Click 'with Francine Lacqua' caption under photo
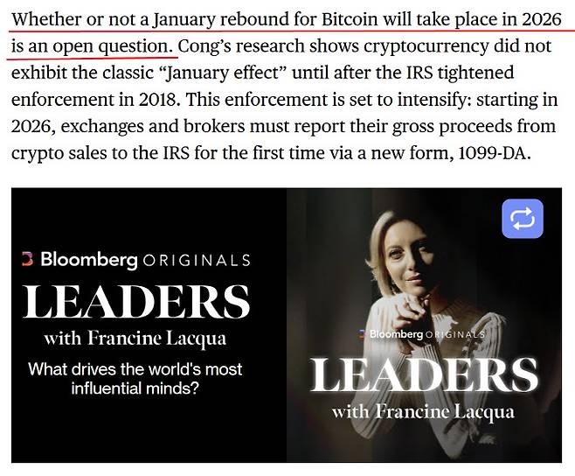Viewport: 575px width, 476px height. pos(424,410)
